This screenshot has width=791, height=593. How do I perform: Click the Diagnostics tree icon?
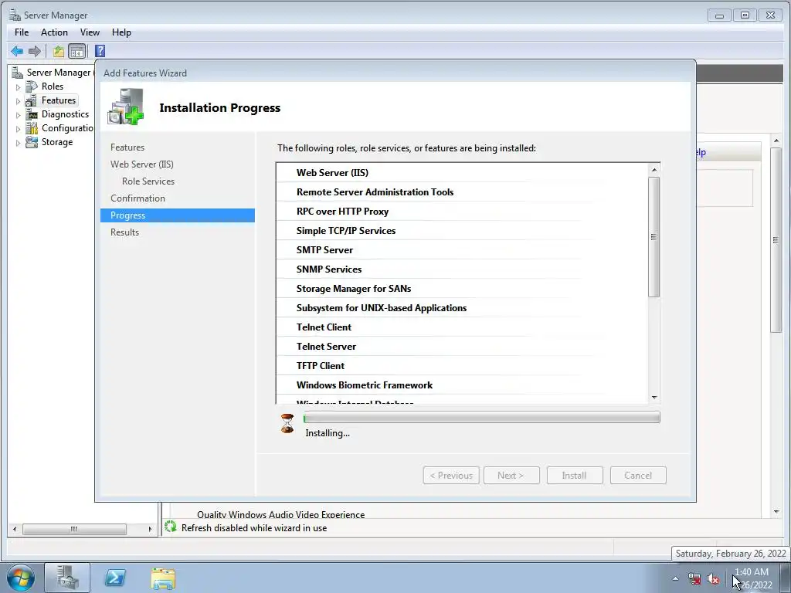point(31,114)
